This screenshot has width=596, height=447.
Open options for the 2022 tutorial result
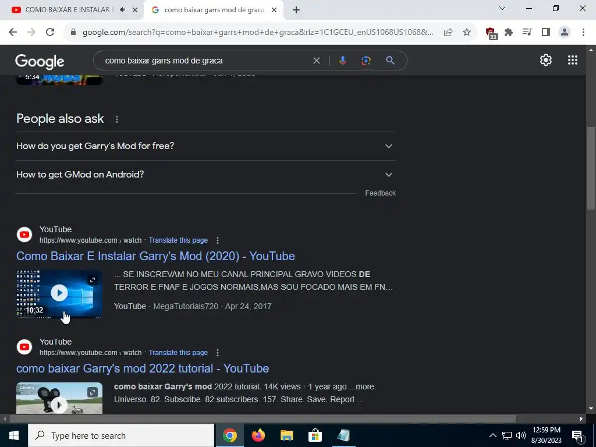coord(218,353)
